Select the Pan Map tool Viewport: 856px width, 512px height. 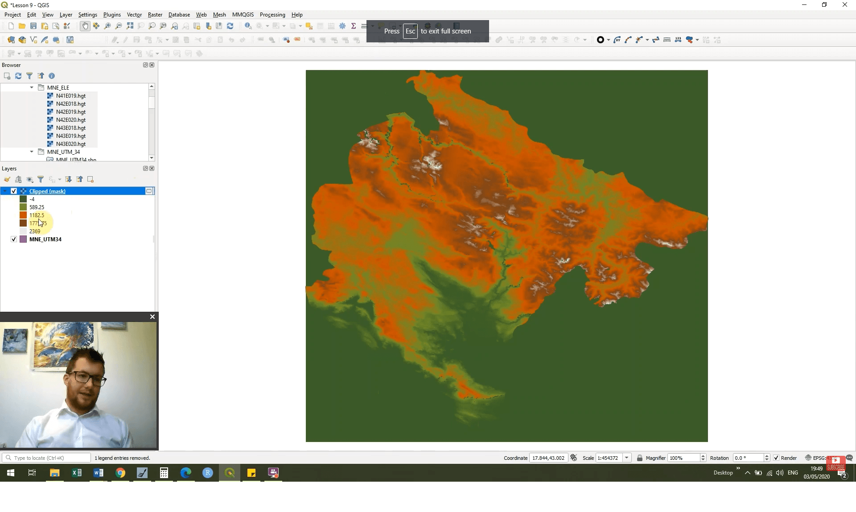click(85, 26)
